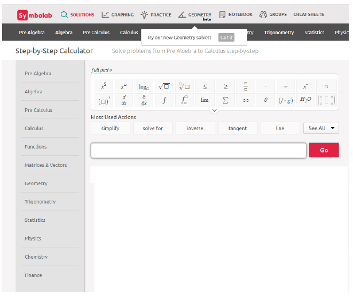Insert theta symbol
This screenshot has width=353, height=296.
pyautogui.click(x=265, y=100)
